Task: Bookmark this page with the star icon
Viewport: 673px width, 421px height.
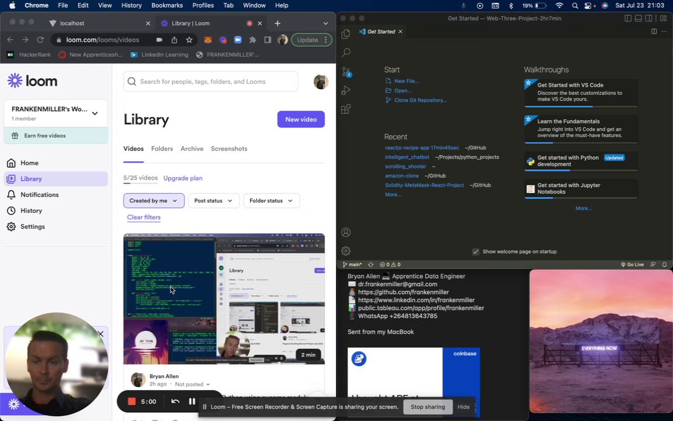Action: pos(189,40)
